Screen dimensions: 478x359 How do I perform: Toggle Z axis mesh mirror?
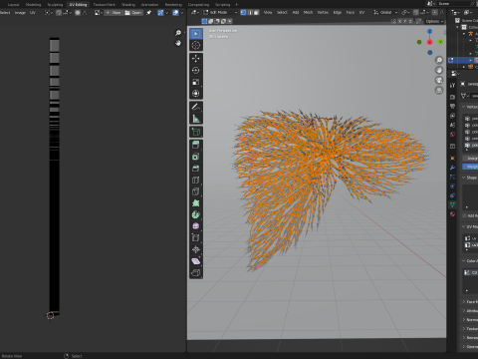pyautogui.click(x=410, y=21)
